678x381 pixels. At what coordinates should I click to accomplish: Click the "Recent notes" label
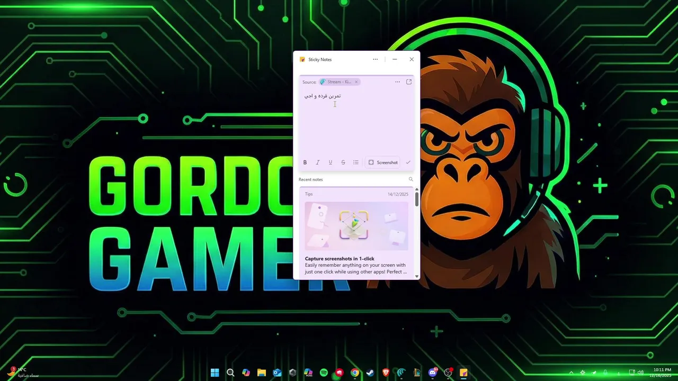[x=310, y=179]
